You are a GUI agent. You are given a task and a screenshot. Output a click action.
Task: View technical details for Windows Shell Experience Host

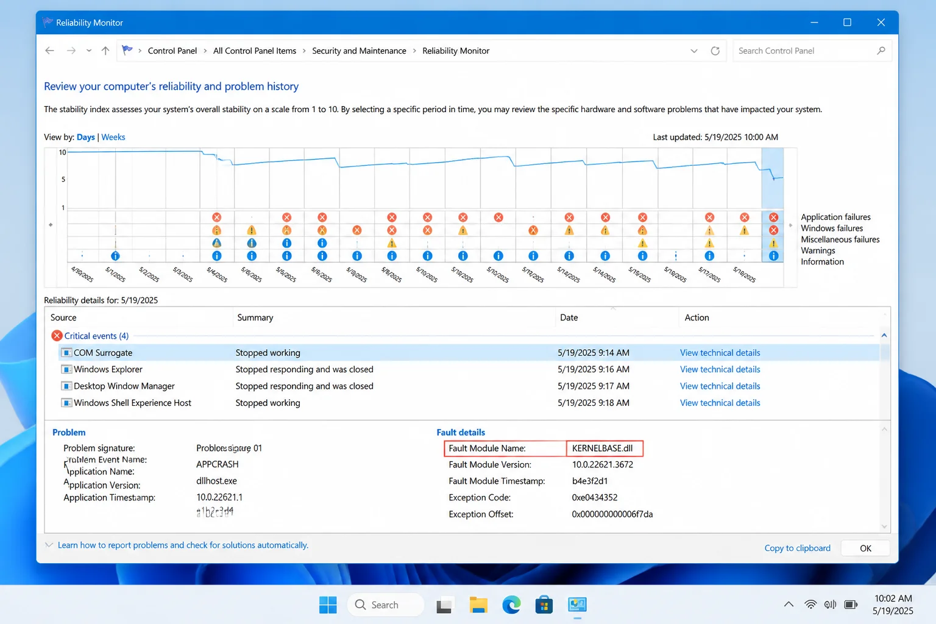click(720, 403)
